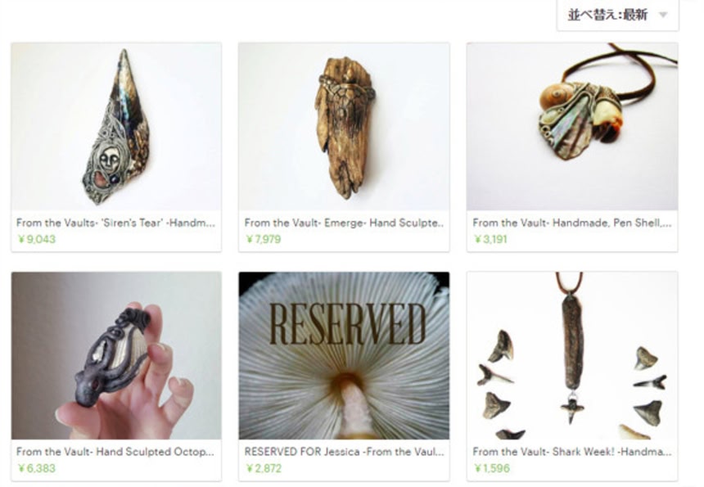Select the ¥2,872 price label
The image size is (704, 487).
(x=264, y=468)
